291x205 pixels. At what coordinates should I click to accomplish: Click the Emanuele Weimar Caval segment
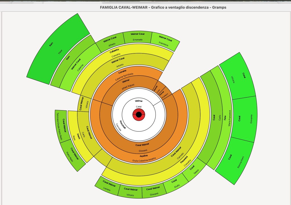138,37
